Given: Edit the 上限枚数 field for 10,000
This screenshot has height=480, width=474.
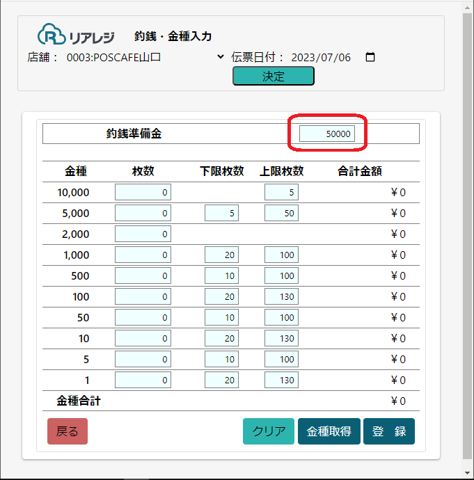Looking at the screenshot, I should (x=281, y=192).
